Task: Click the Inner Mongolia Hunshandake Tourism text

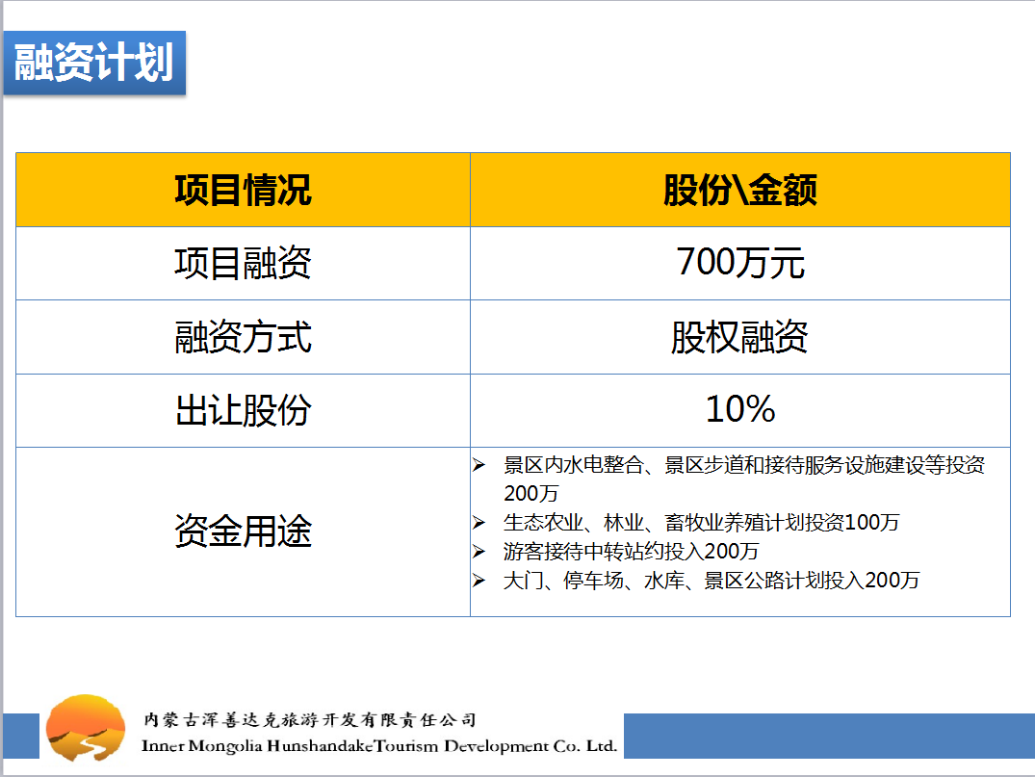Action: [378, 746]
